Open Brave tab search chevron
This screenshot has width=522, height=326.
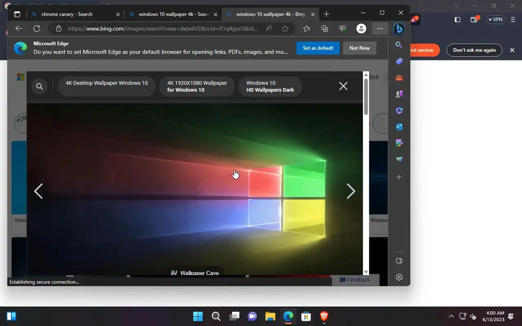[456, 6]
